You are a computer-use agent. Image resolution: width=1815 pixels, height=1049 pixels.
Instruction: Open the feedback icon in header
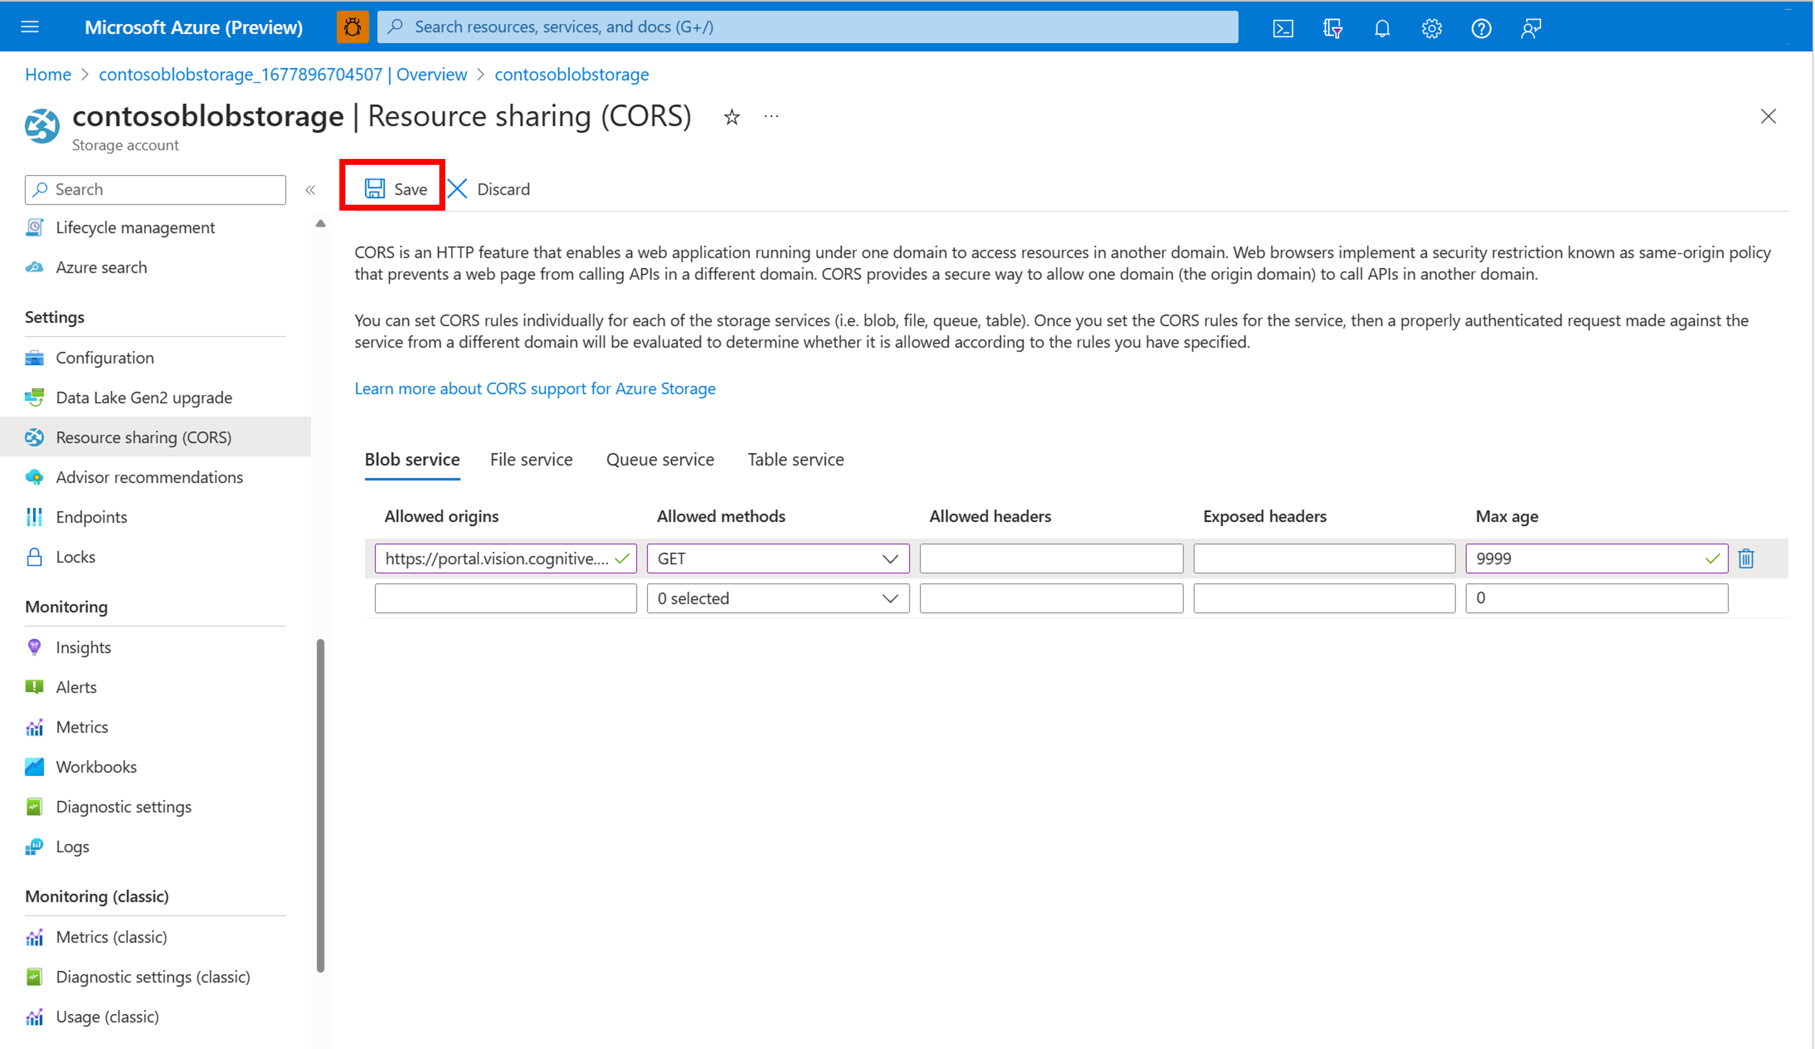(x=1531, y=28)
